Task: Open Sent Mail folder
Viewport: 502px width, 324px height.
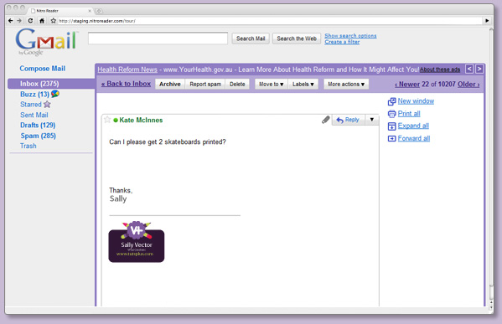Action: [34, 115]
